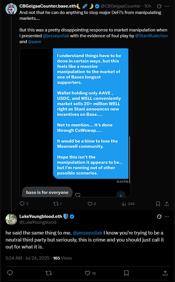The width and height of the screenshot is (175, 282).
Task: Repost the CBGeigaaCounter tweet
Action: pos(56,204)
